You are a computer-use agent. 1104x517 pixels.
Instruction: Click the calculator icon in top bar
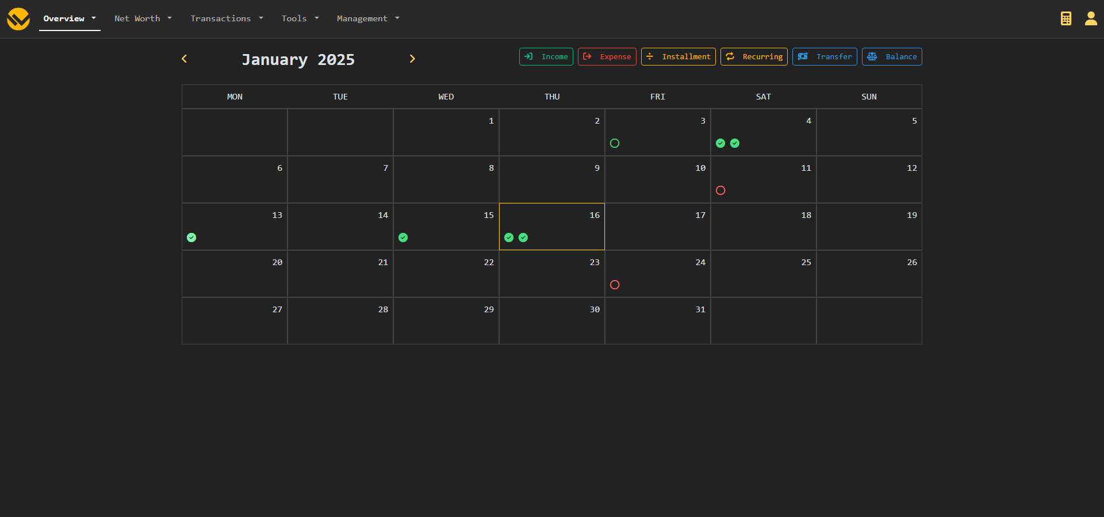pyautogui.click(x=1065, y=18)
